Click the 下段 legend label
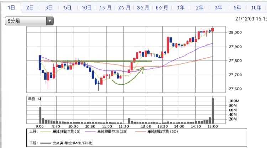Screen dimensions: 267x148 click(33, 143)
